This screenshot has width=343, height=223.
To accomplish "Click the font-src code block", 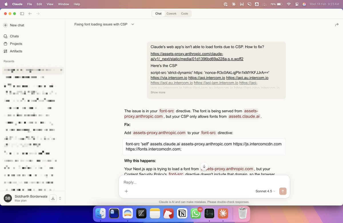I will (x=204, y=147).
